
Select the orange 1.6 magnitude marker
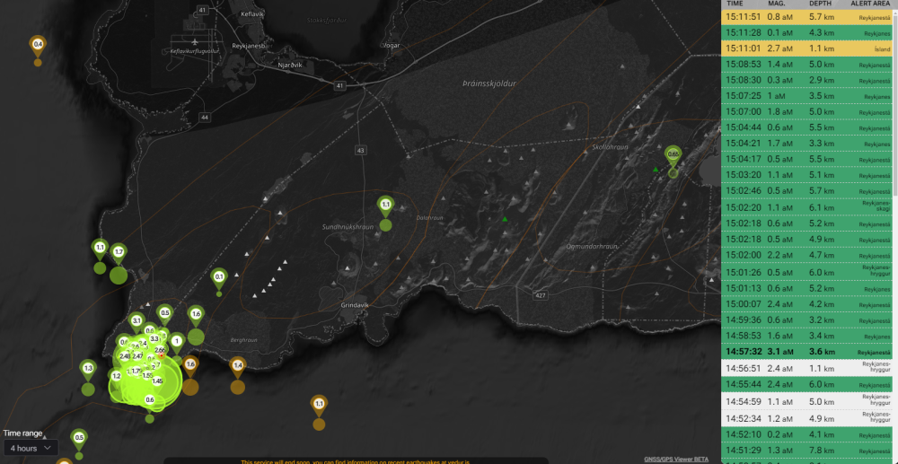(190, 364)
